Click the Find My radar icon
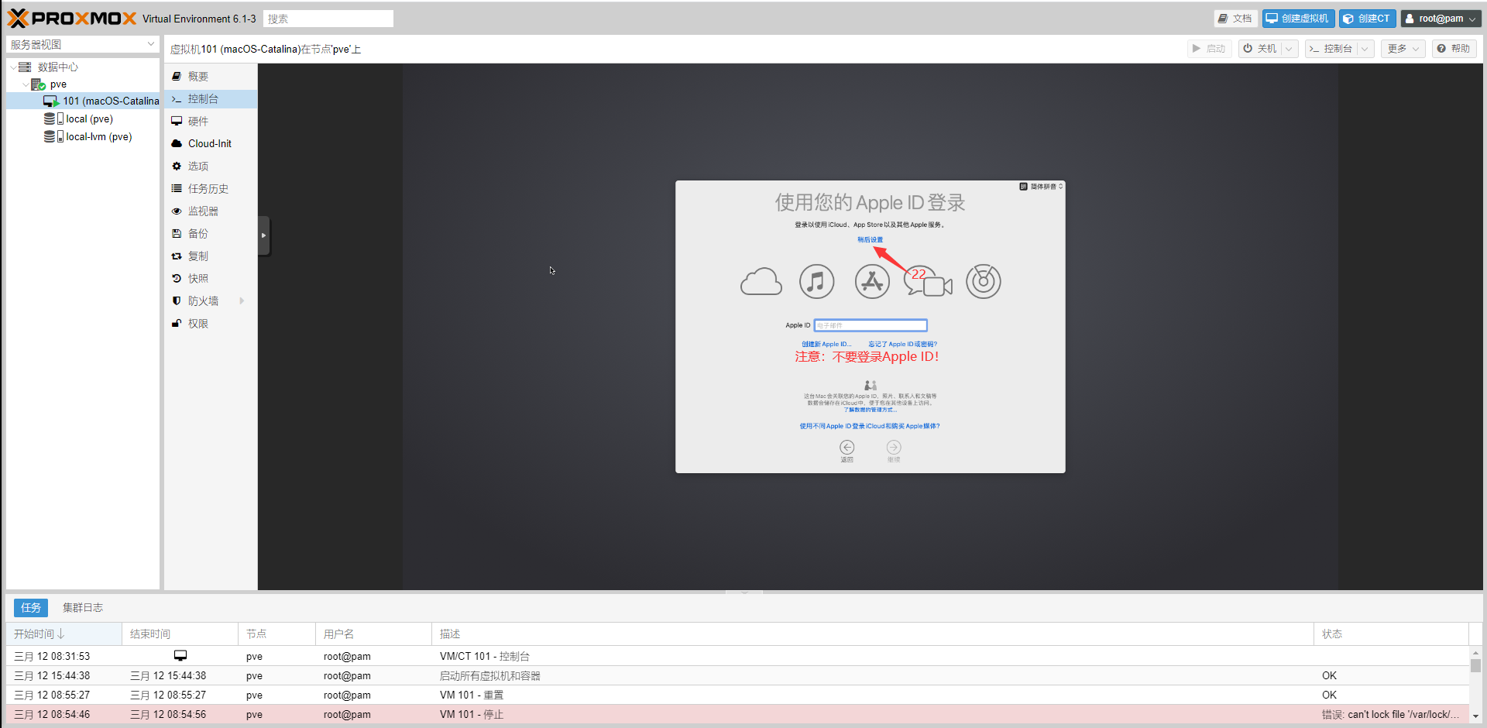 pos(983,281)
